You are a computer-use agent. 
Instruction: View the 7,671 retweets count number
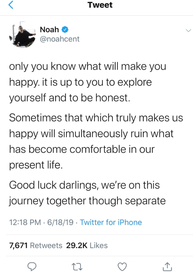pos(19,245)
